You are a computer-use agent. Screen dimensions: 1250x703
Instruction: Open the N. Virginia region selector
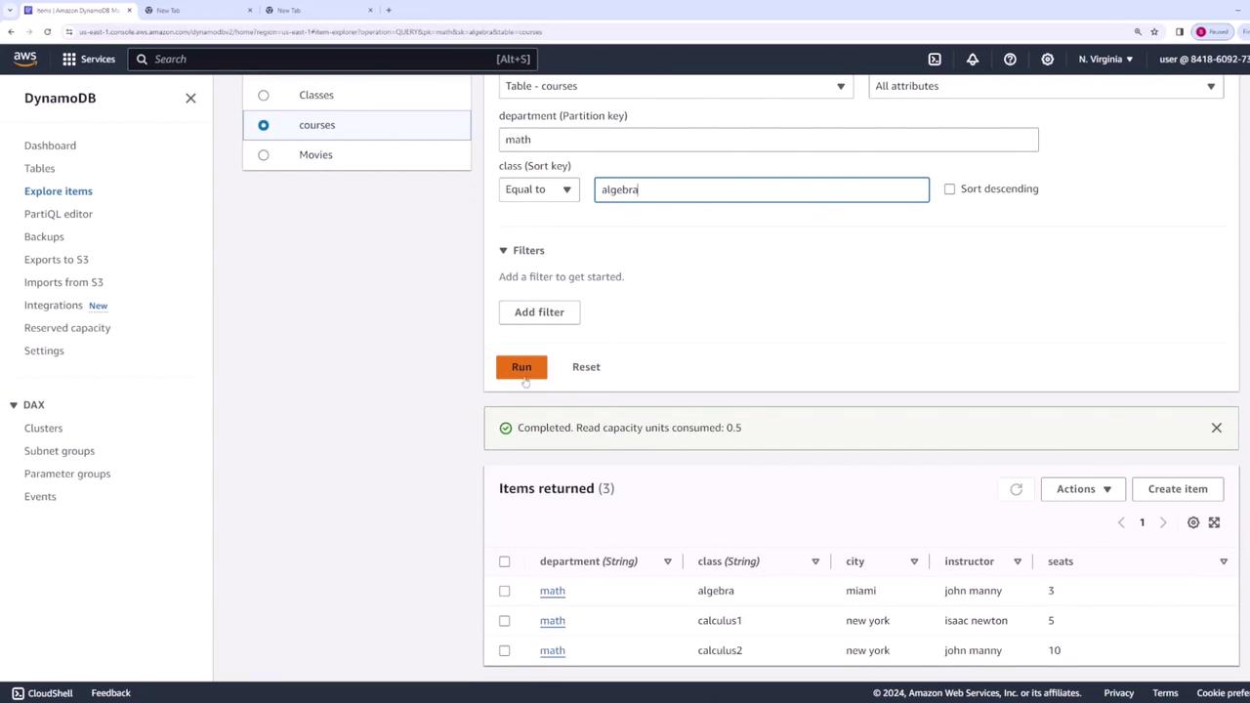(x=1105, y=59)
